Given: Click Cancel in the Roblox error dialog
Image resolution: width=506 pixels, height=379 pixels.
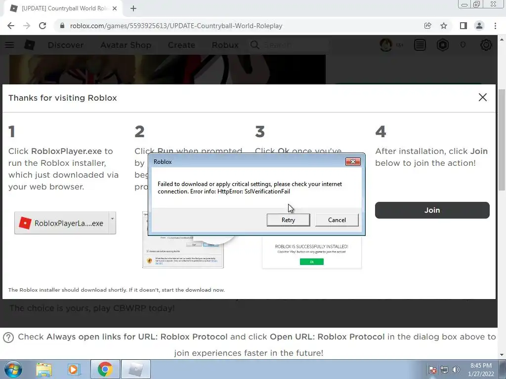Looking at the screenshot, I should click(x=337, y=220).
